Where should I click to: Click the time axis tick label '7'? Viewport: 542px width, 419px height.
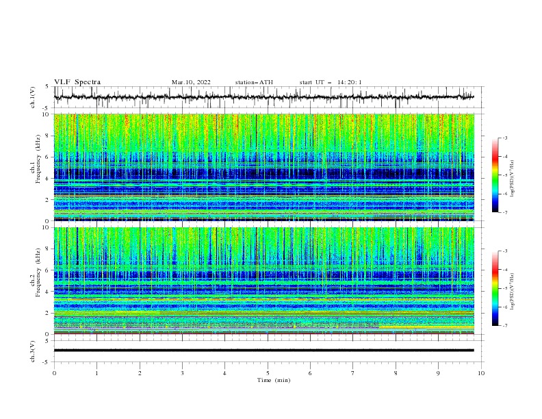(353, 373)
